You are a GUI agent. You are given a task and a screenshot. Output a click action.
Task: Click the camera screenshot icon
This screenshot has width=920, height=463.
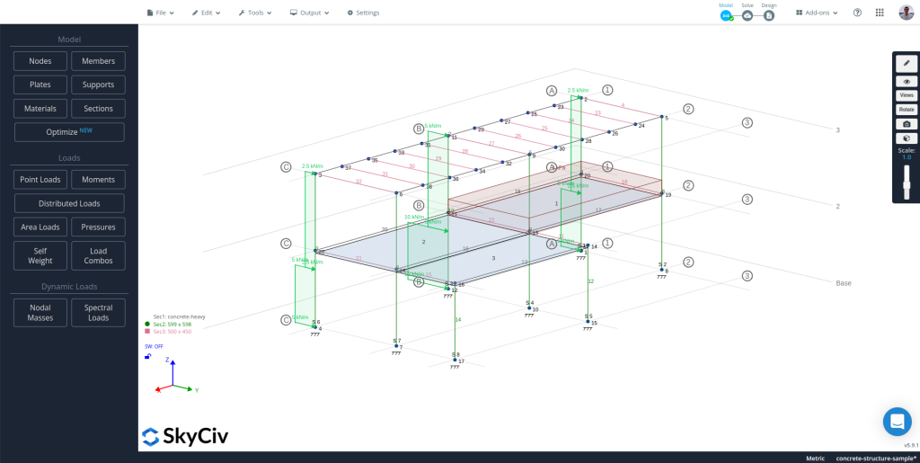tap(907, 123)
